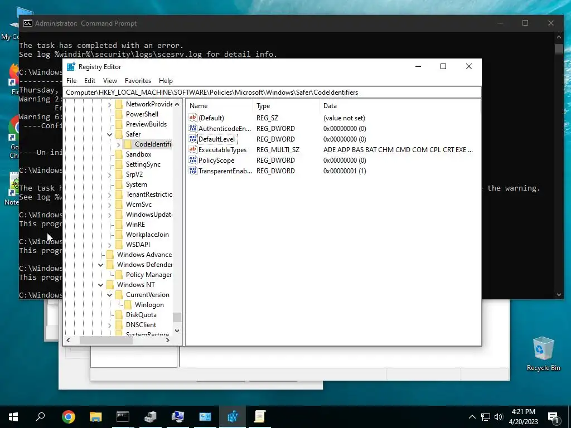Switch to Command Prompt taskbar button
Image resolution: width=571 pixels, height=428 pixels.
coord(123,416)
